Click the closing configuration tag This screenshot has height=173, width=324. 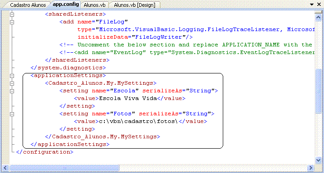click(45, 152)
